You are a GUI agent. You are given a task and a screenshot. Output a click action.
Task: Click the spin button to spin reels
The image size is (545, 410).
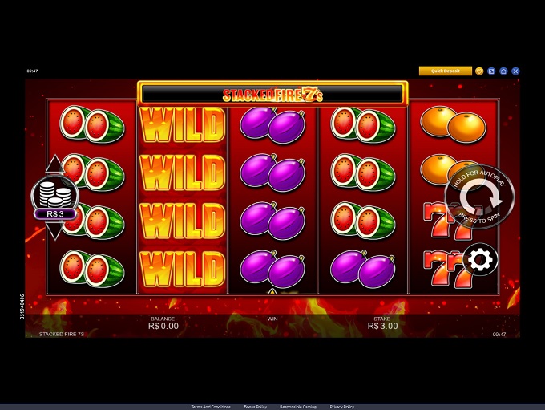pos(480,197)
